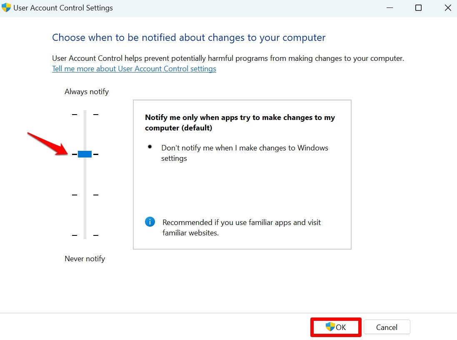Click the UAC shield icon in title bar
The image size is (457, 340).
(x=6, y=7)
